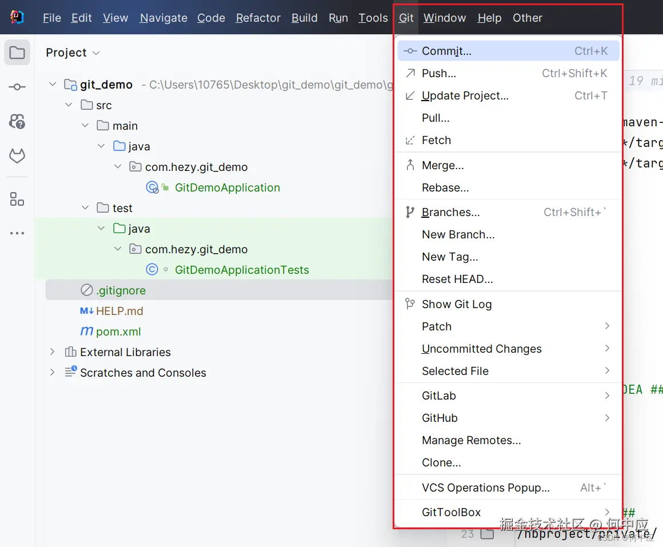Open the Project tool window folder icon
Screen dimensions: 663x547
[17, 53]
